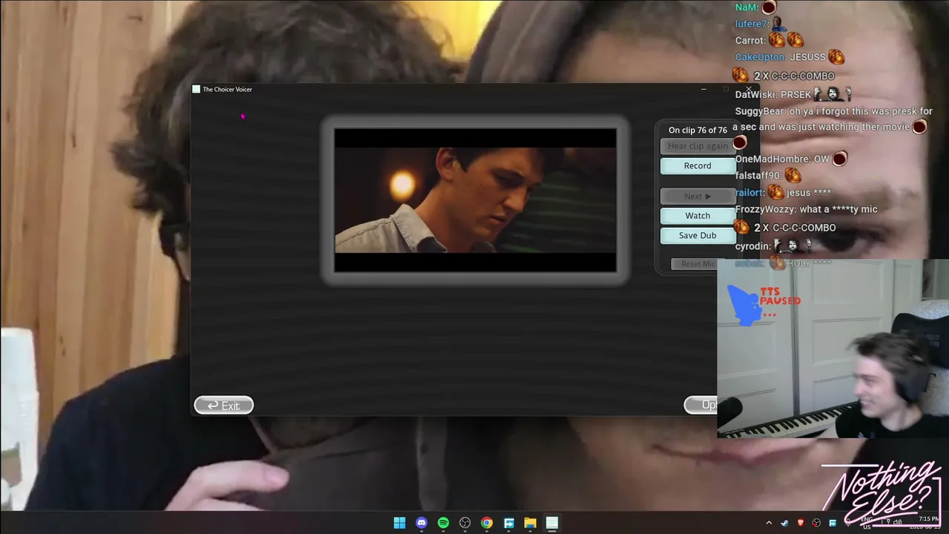The width and height of the screenshot is (949, 534).
Task: Click the Choicer Voicer taskbar icon
Action: pos(552,523)
